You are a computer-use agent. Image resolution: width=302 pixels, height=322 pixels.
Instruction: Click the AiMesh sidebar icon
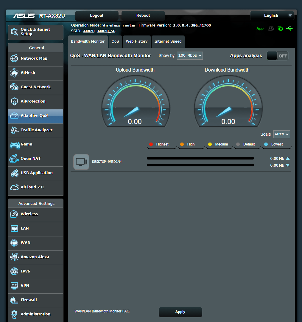point(14,73)
